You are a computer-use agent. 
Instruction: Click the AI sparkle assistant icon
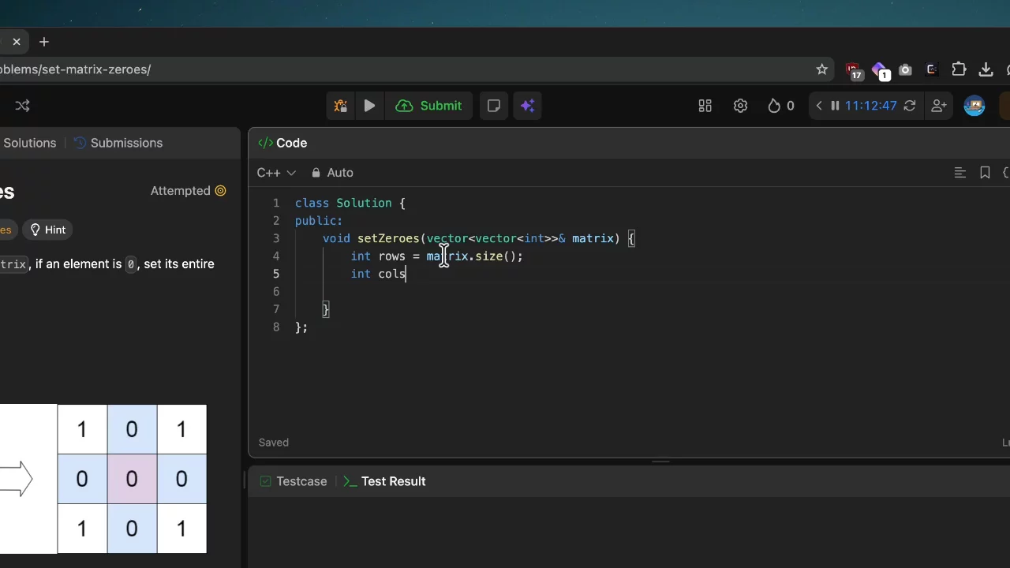click(528, 106)
